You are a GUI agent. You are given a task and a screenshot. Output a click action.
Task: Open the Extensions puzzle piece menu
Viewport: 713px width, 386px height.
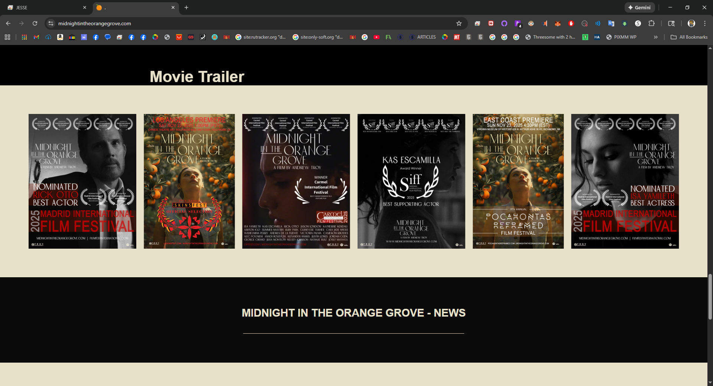point(651,23)
